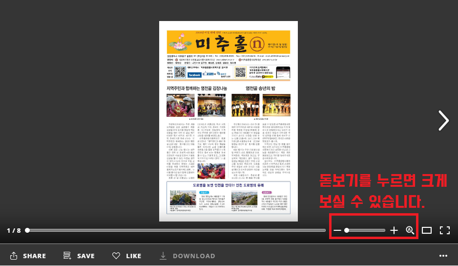Click the zoom level slider handle
The width and height of the screenshot is (458, 266).
pyautogui.click(x=347, y=230)
